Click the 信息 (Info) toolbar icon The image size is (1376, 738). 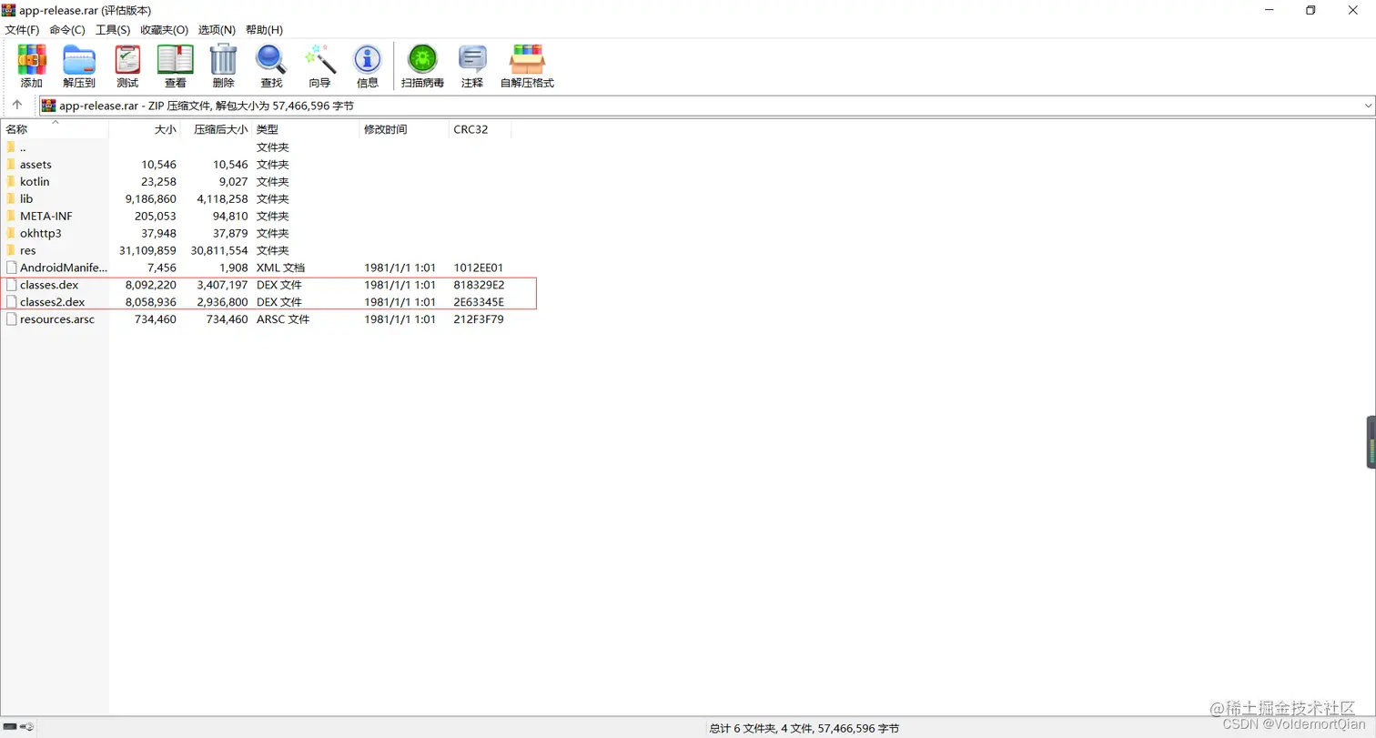coord(368,60)
